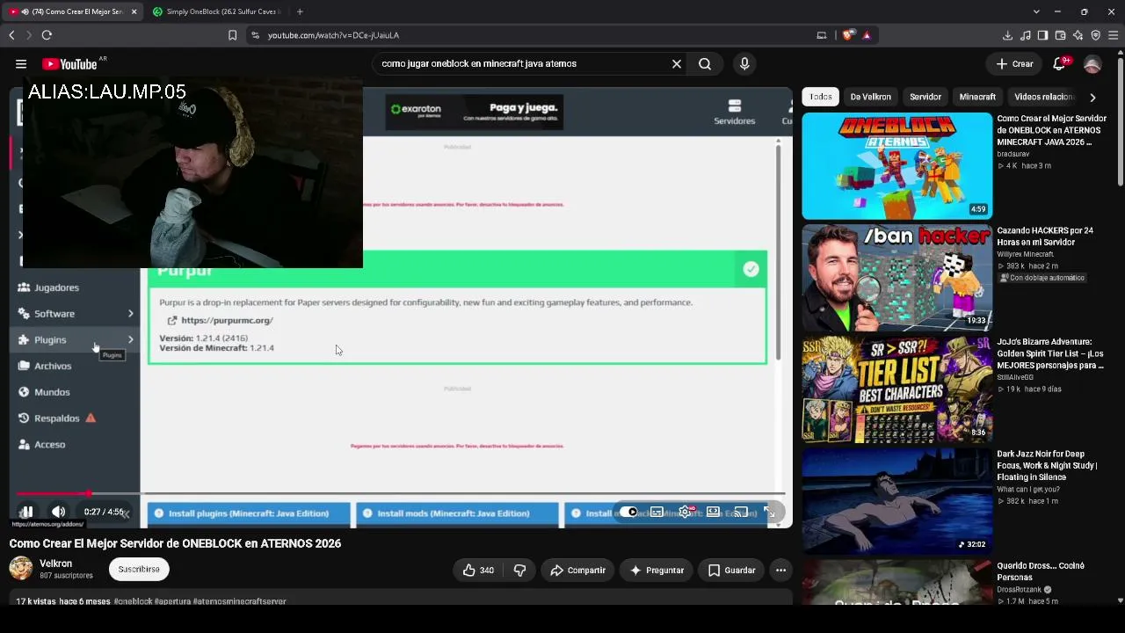Open the Brave Rewards triangle icon
1125x633 pixels.
click(867, 35)
